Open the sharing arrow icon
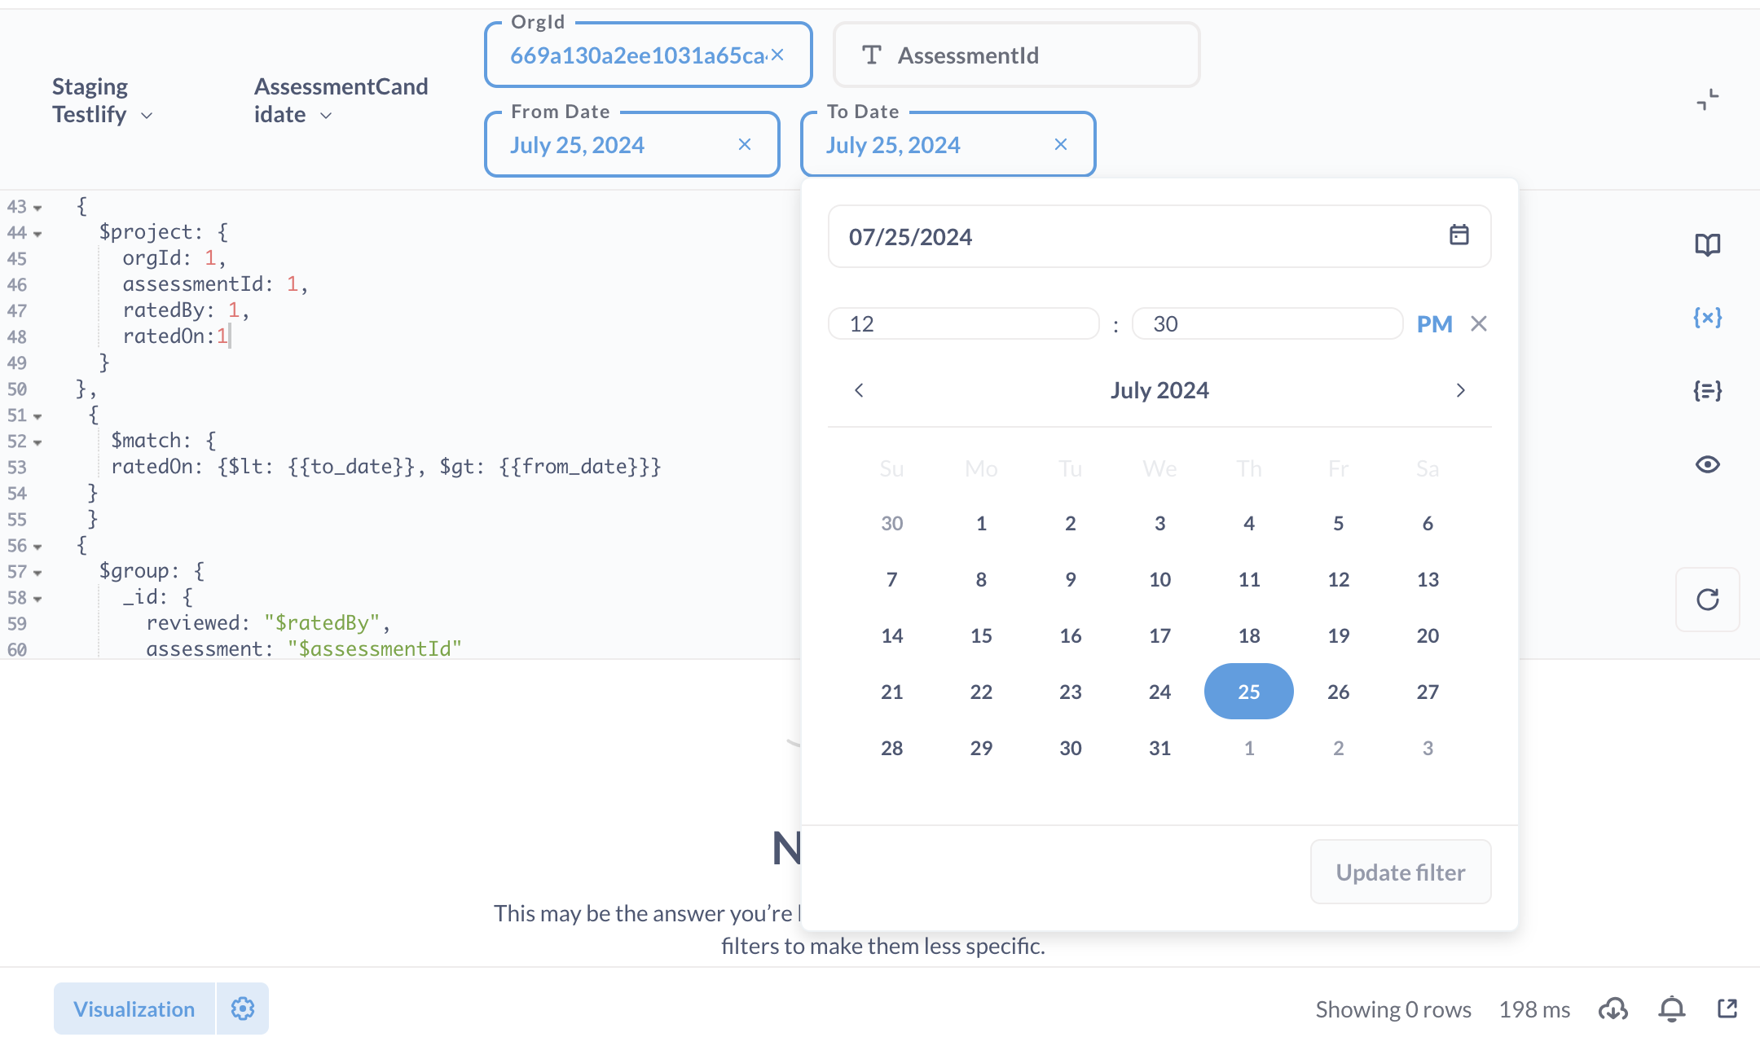This screenshot has height=1046, width=1760. pyautogui.click(x=1727, y=1009)
